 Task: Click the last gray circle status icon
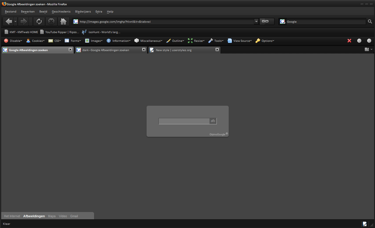(x=369, y=41)
